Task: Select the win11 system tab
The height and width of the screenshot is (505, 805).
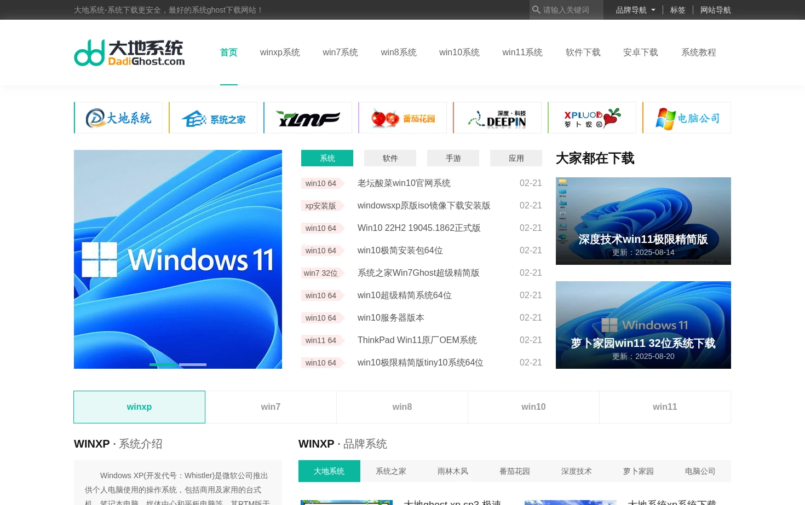Action: point(665,407)
